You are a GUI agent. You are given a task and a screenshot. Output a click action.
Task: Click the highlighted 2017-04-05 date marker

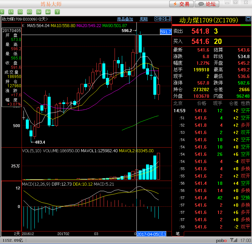point(151,234)
